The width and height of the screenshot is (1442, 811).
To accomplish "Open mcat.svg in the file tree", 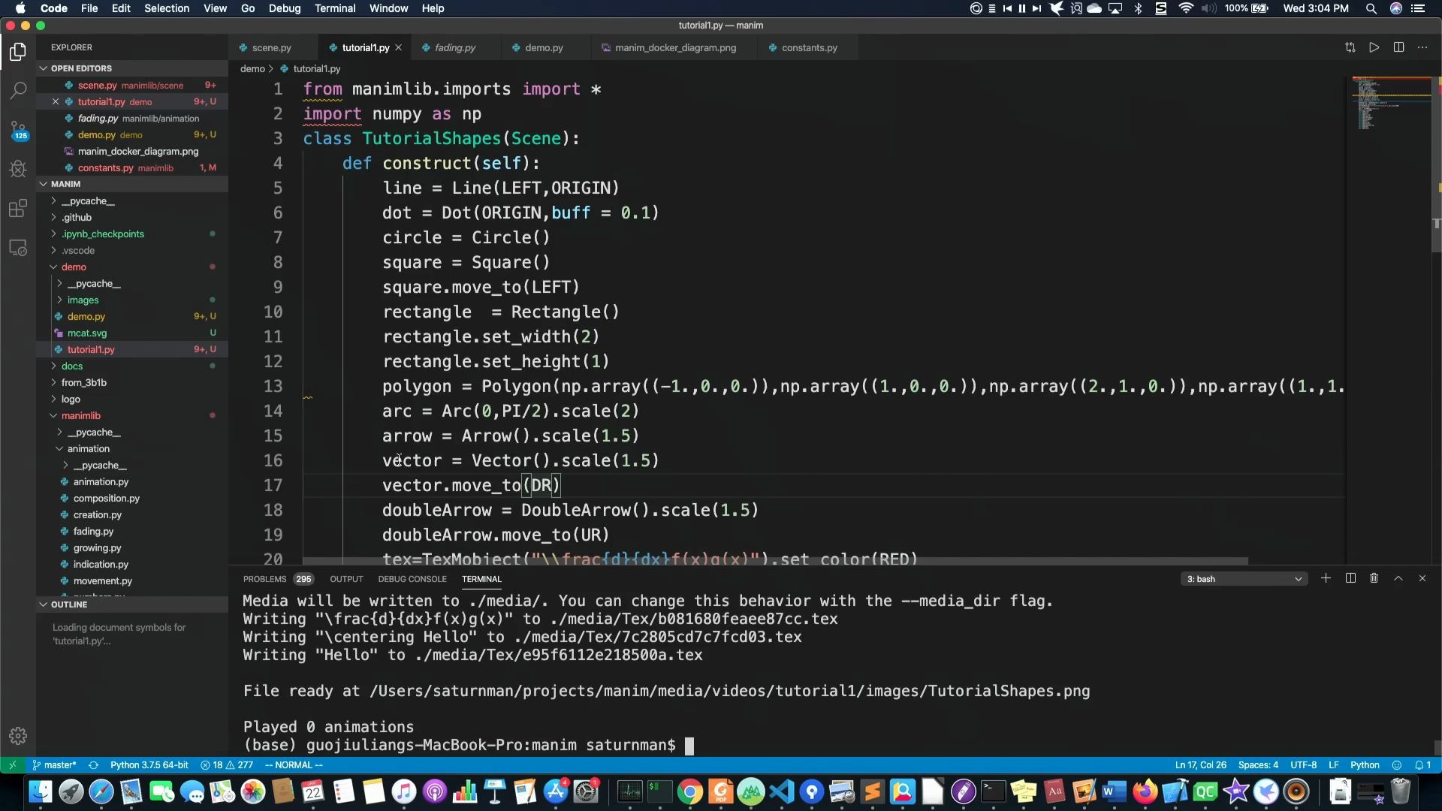I will tap(132, 333).
